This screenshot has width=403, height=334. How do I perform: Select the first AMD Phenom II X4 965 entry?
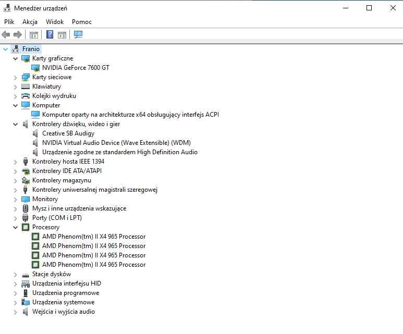point(94,237)
